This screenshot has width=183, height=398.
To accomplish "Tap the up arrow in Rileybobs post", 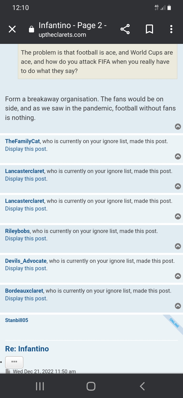I will (178, 246).
